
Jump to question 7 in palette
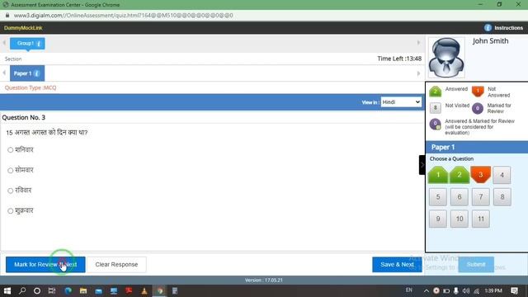pos(480,197)
